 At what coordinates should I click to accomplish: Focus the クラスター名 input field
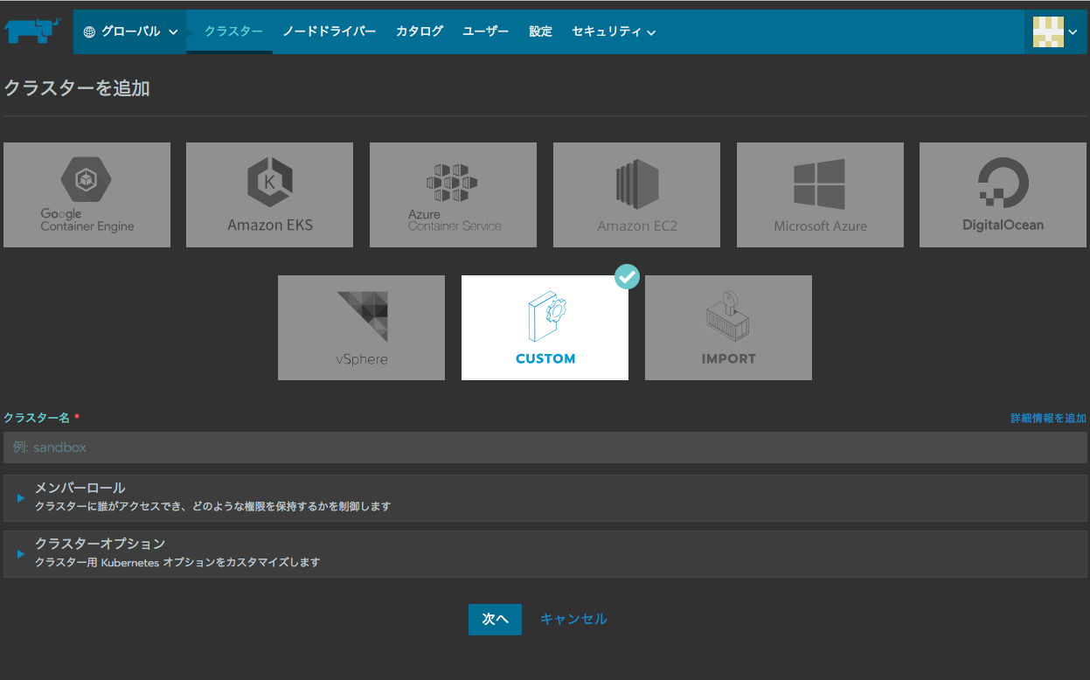click(545, 448)
